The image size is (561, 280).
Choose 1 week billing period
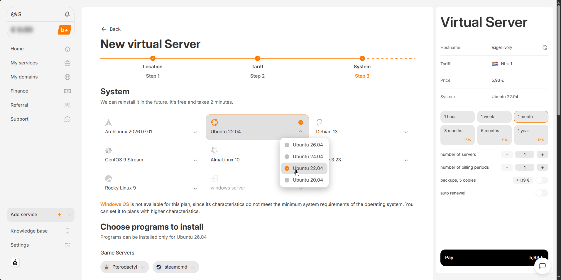click(494, 117)
